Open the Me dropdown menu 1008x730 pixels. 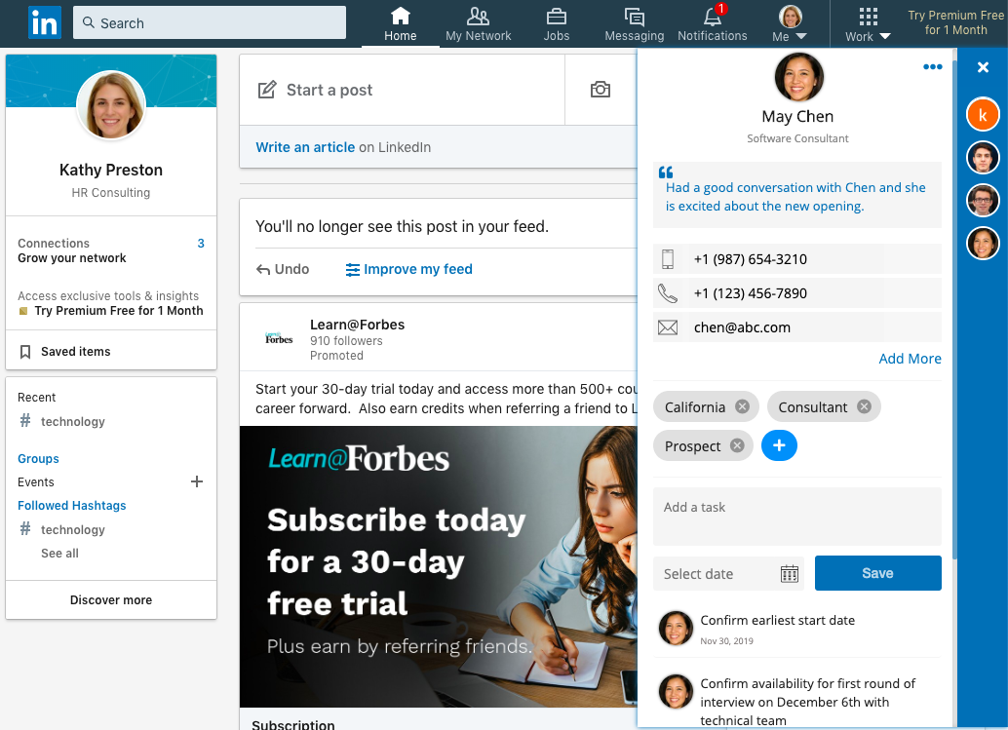pos(790,20)
